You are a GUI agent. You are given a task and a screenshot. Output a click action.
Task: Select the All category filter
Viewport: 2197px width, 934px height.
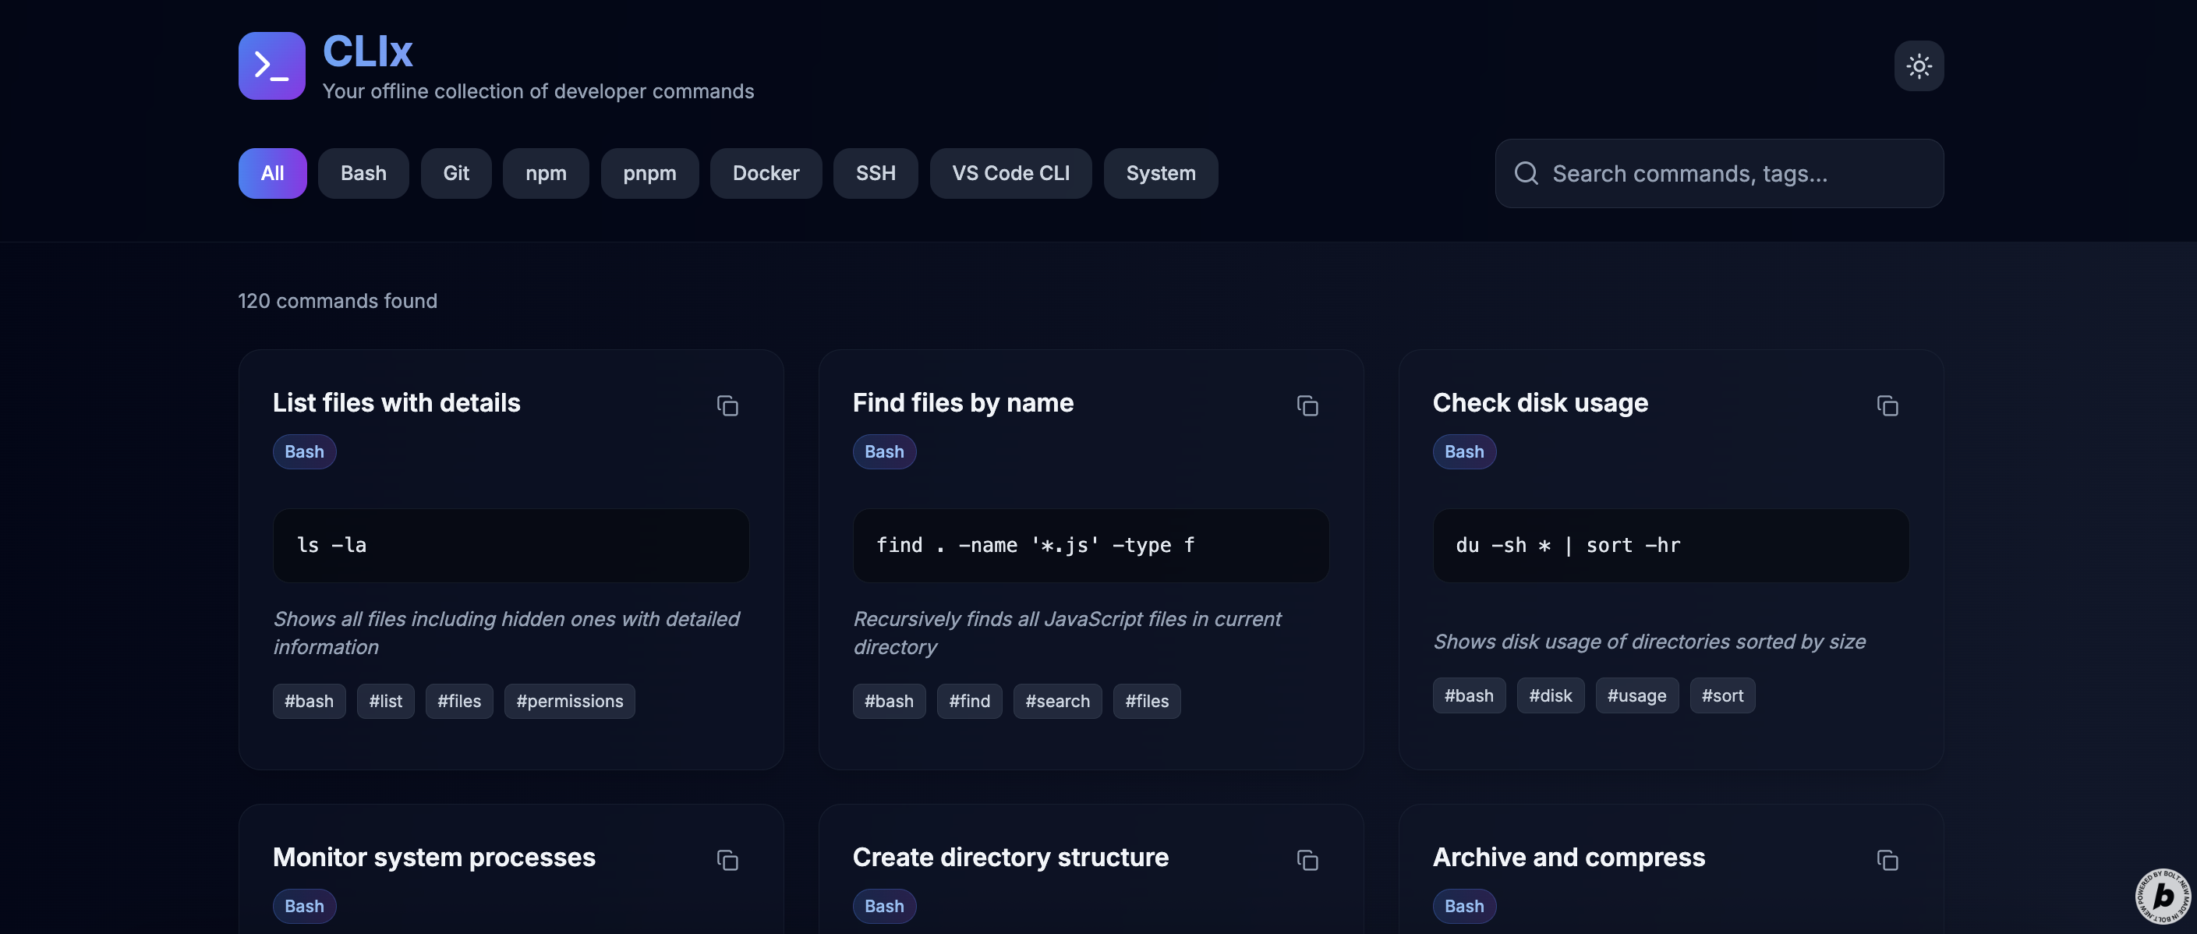pyautogui.click(x=272, y=173)
